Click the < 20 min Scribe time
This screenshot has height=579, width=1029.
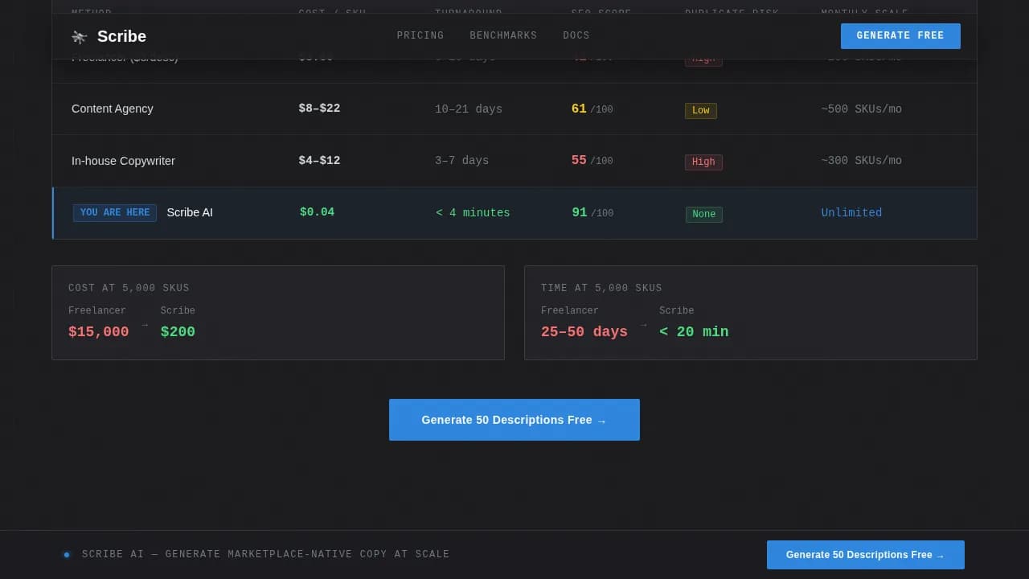tap(694, 332)
